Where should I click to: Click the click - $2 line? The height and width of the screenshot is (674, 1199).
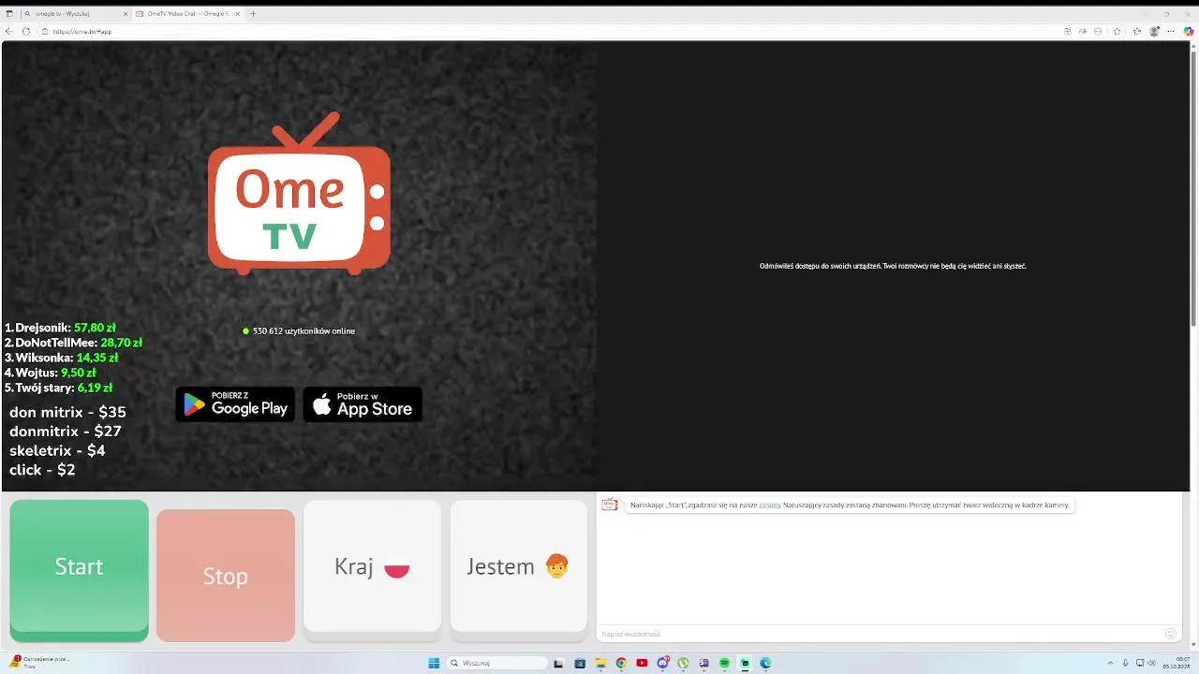click(x=42, y=470)
